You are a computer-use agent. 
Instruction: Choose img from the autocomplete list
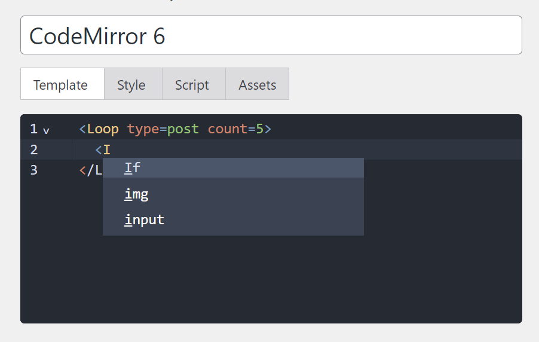point(233,194)
